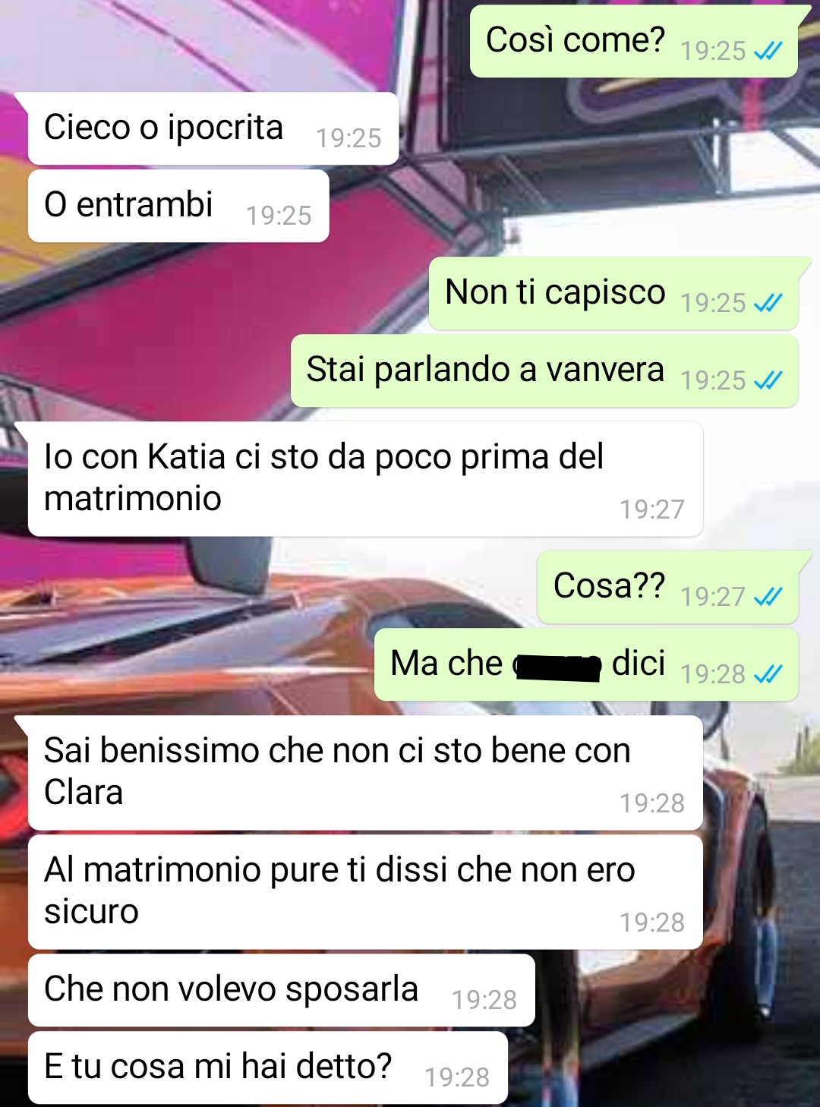Select the 'Cieco o ipocrita' message bubble
Viewport: 820px width, 1107px height.
(213, 128)
